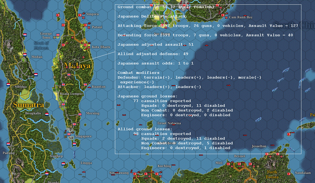Click the Groot Natoena label
Screen dimensions: 315x183
169,123
